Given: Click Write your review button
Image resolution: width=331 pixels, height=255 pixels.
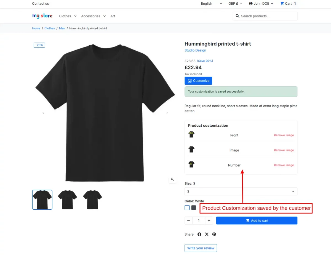Looking at the screenshot, I should 201,248.
